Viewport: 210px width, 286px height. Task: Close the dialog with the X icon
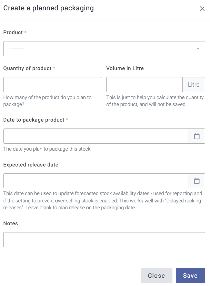pos(202,9)
